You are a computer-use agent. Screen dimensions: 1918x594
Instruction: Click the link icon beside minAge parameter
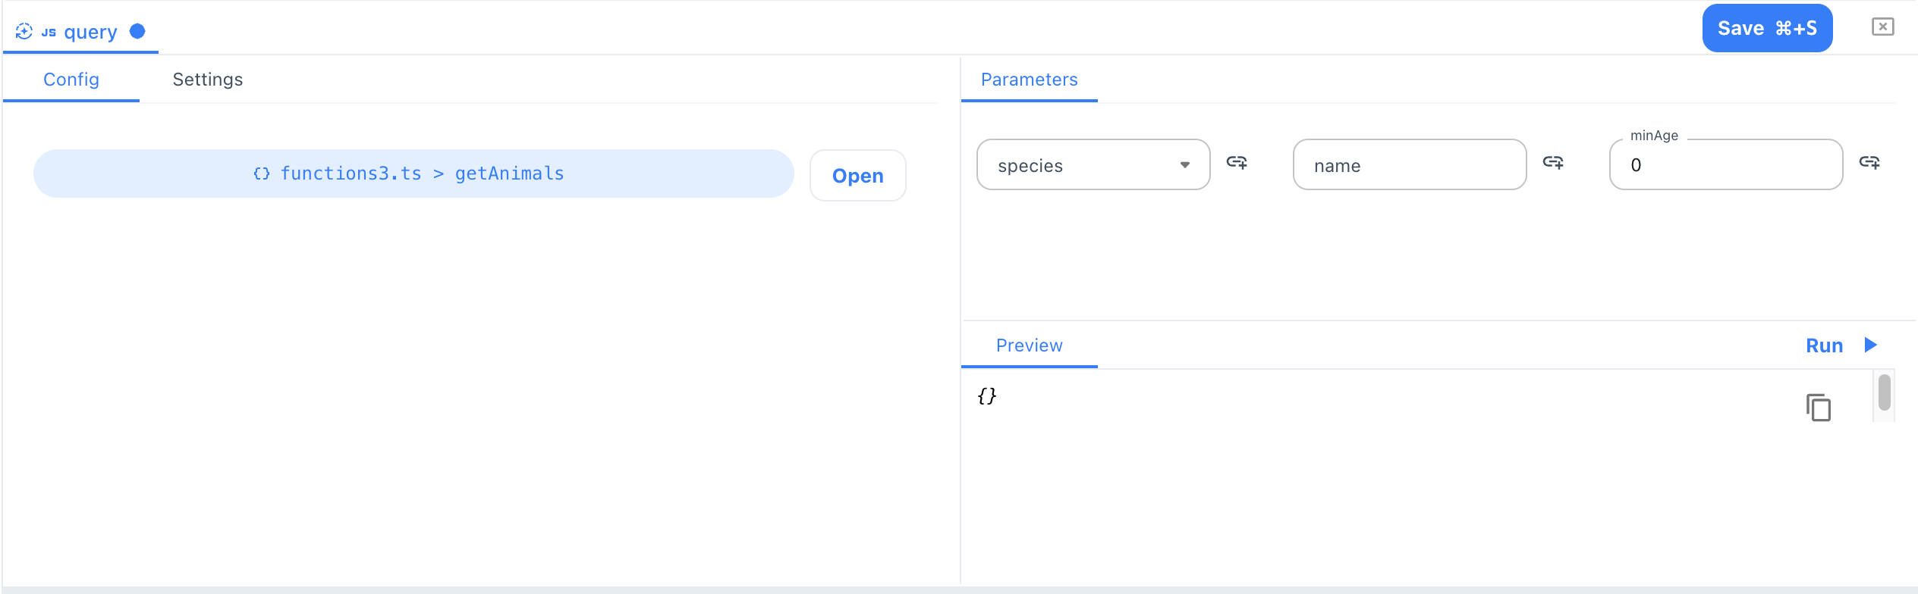[x=1870, y=164]
